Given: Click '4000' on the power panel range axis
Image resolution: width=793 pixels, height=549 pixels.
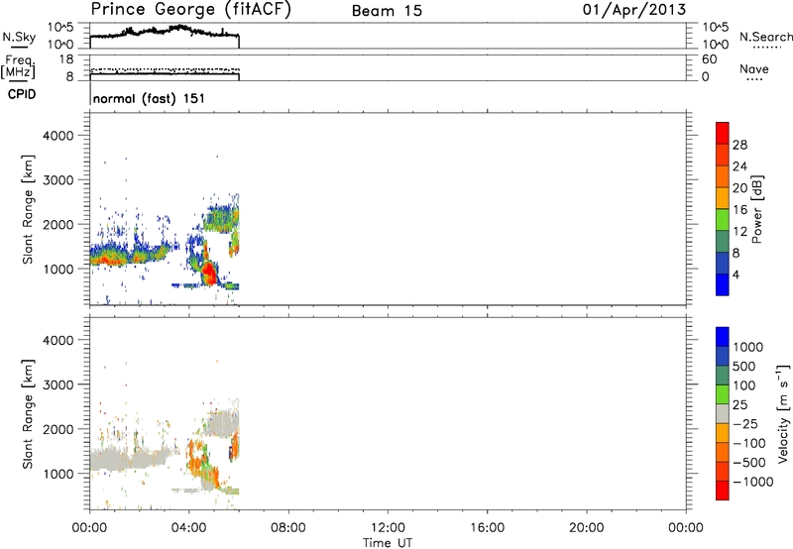Looking at the screenshot, I should [57, 136].
